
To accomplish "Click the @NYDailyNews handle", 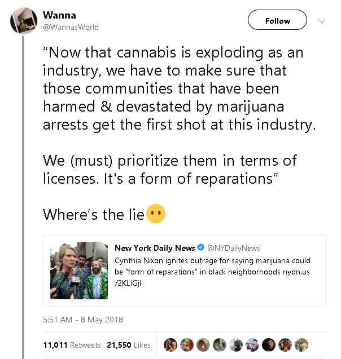I will (233, 248).
